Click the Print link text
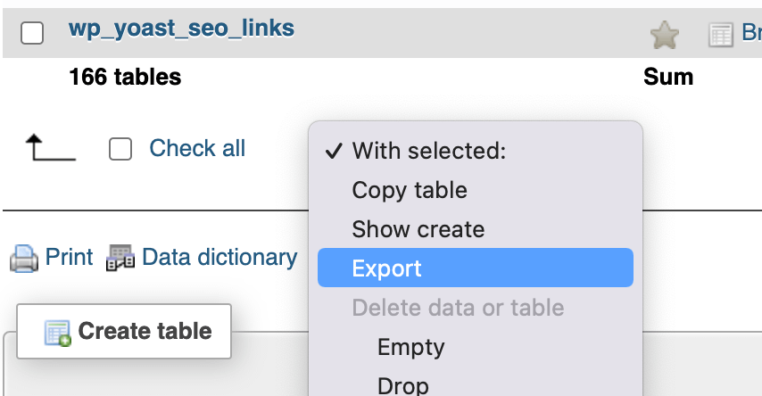The image size is (762, 396). click(x=69, y=258)
